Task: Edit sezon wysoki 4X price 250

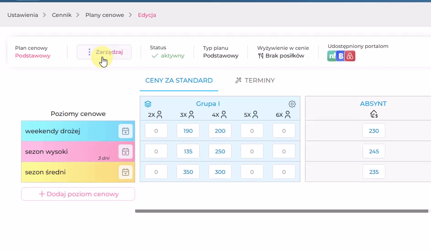Action: (x=220, y=152)
